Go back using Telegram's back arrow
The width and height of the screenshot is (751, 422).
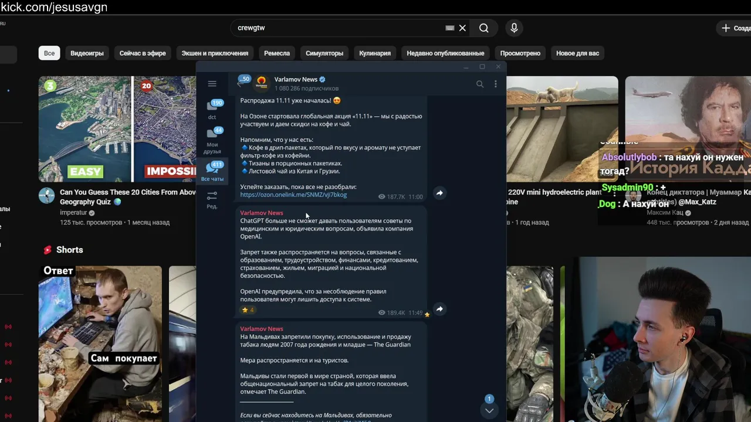tap(239, 84)
